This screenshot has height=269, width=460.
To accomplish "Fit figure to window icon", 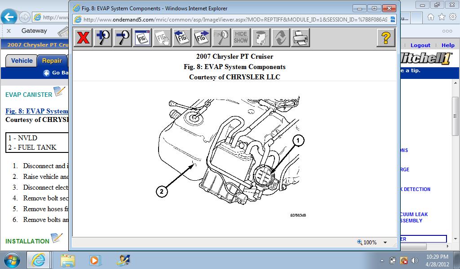I will (x=142, y=38).
